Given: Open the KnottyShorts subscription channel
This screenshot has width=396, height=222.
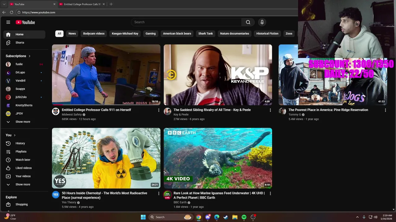Looking at the screenshot, I should (x=24, y=105).
